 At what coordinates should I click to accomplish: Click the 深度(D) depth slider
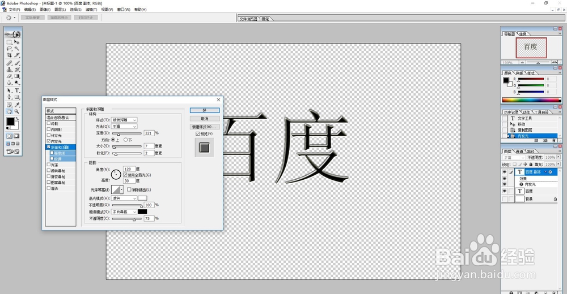tap(126, 133)
